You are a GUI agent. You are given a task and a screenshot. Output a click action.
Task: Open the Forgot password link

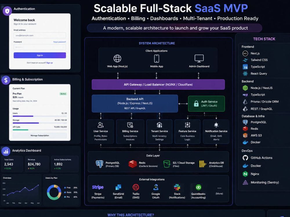[59, 42]
